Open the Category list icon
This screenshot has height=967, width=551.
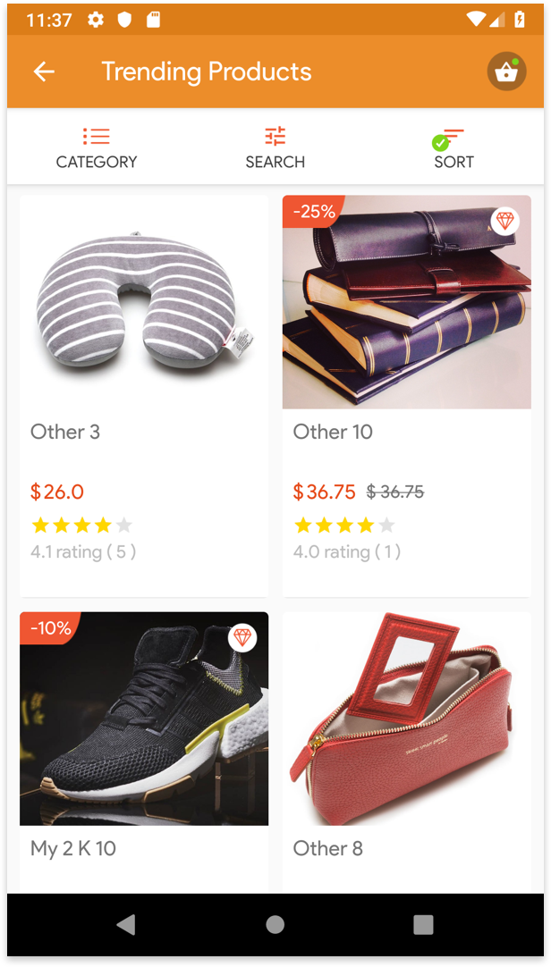pos(97,137)
